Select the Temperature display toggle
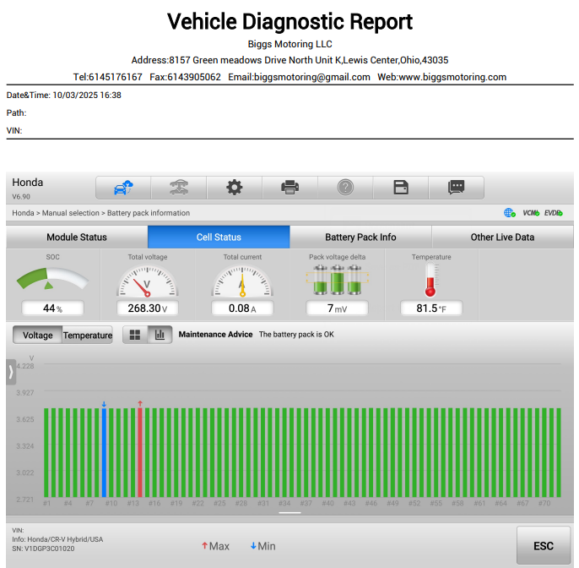Image resolution: width=579 pixels, height=568 pixels. click(x=88, y=336)
